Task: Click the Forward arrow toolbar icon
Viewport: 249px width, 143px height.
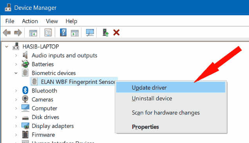Action: click(18, 33)
